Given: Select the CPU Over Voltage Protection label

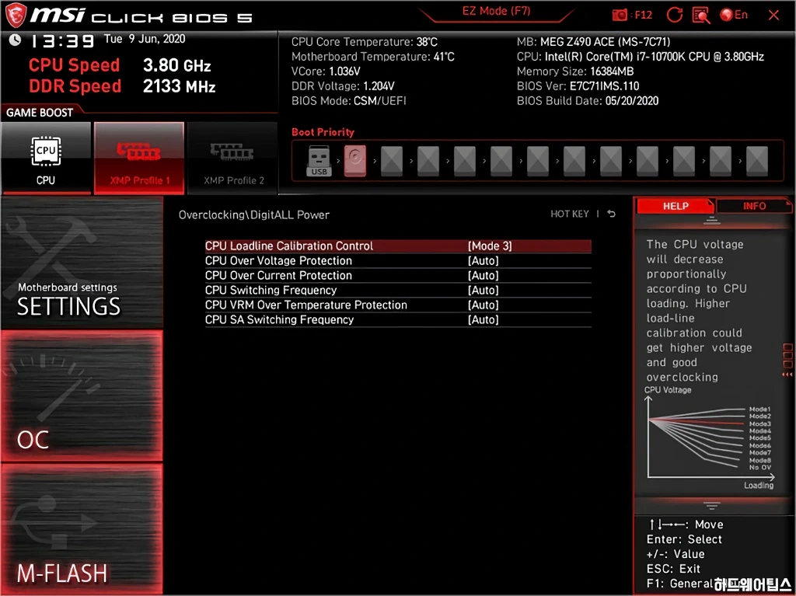Looking at the screenshot, I should [x=278, y=260].
